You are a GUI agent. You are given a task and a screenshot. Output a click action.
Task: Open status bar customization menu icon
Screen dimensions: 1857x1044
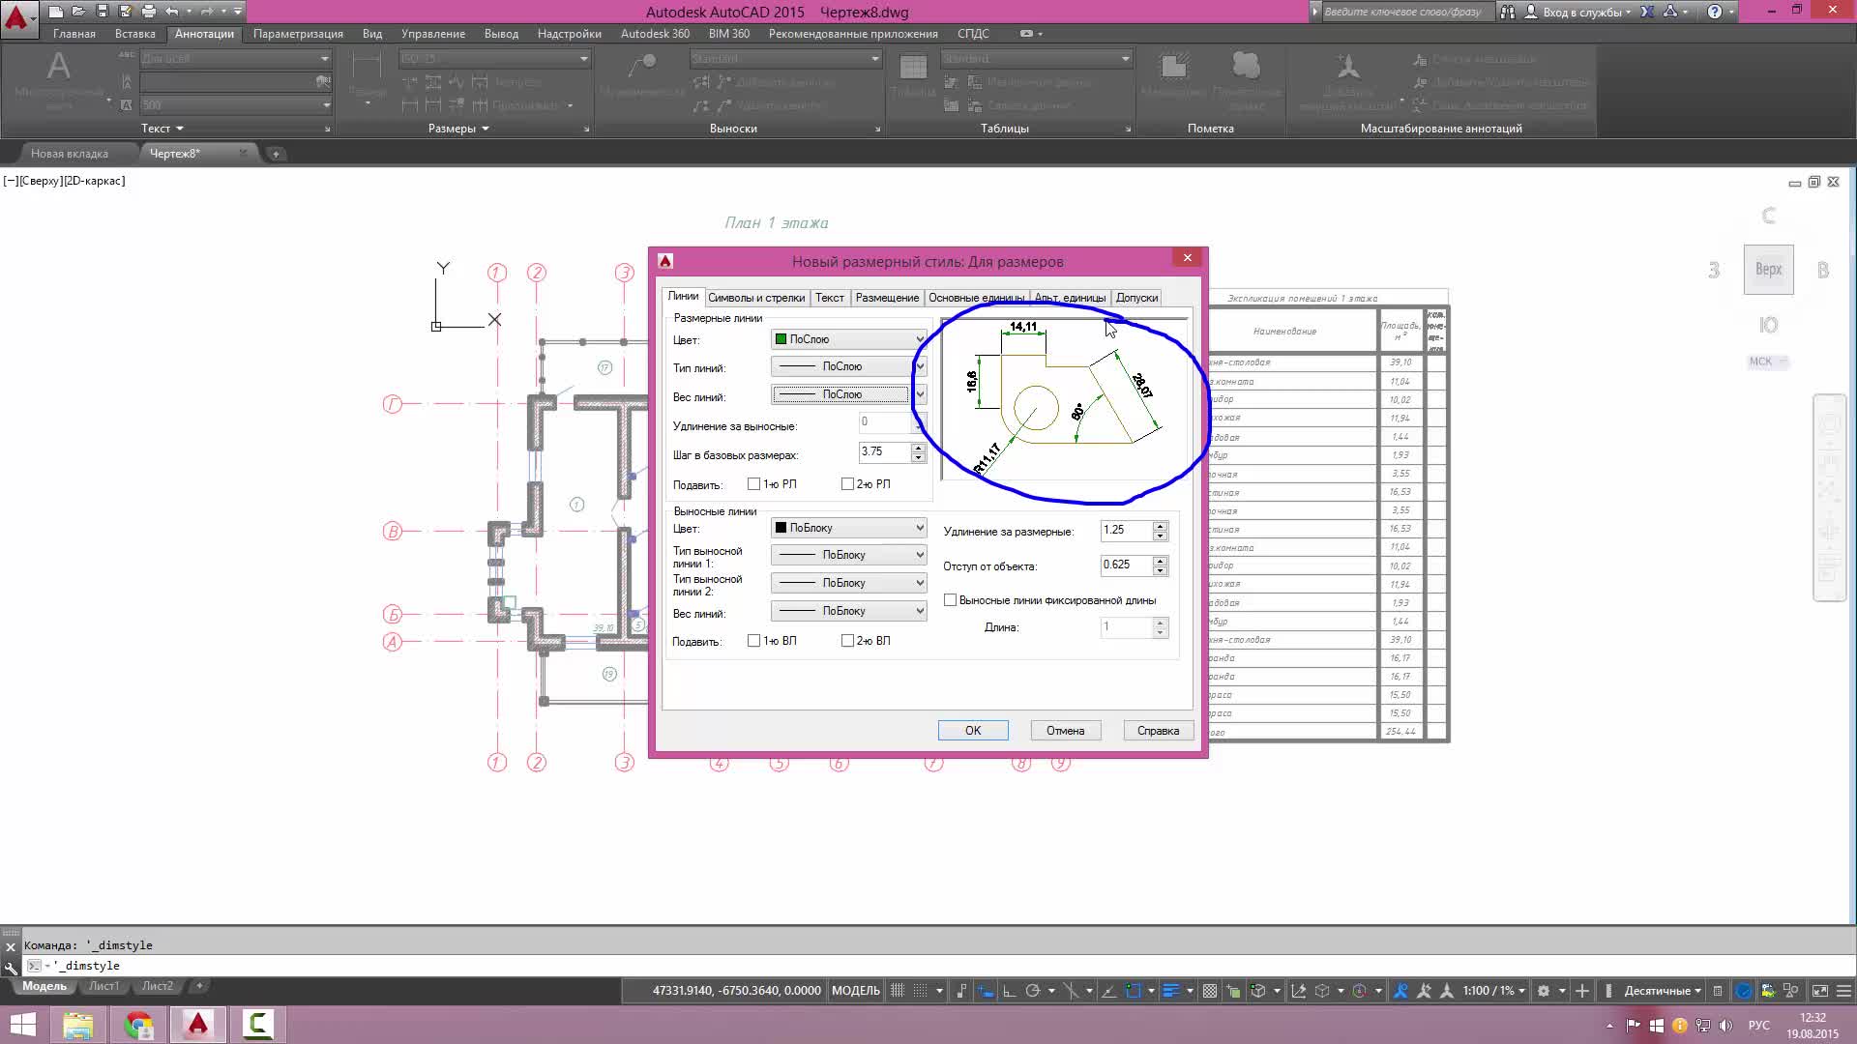pos(1843,991)
